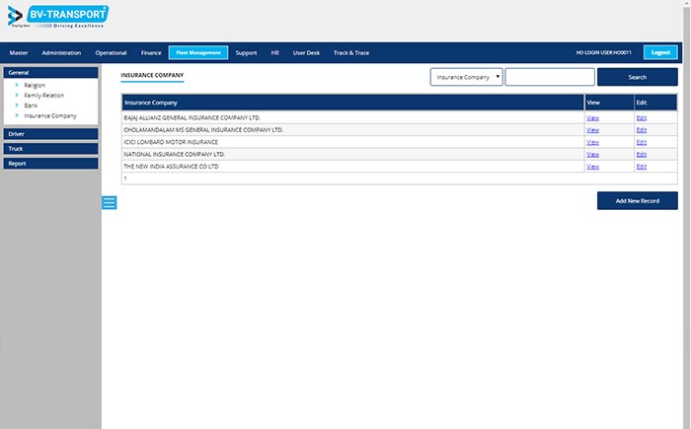Image resolution: width=691 pixels, height=429 pixels.
Task: Click the Insurance Company column header
Action: click(353, 103)
